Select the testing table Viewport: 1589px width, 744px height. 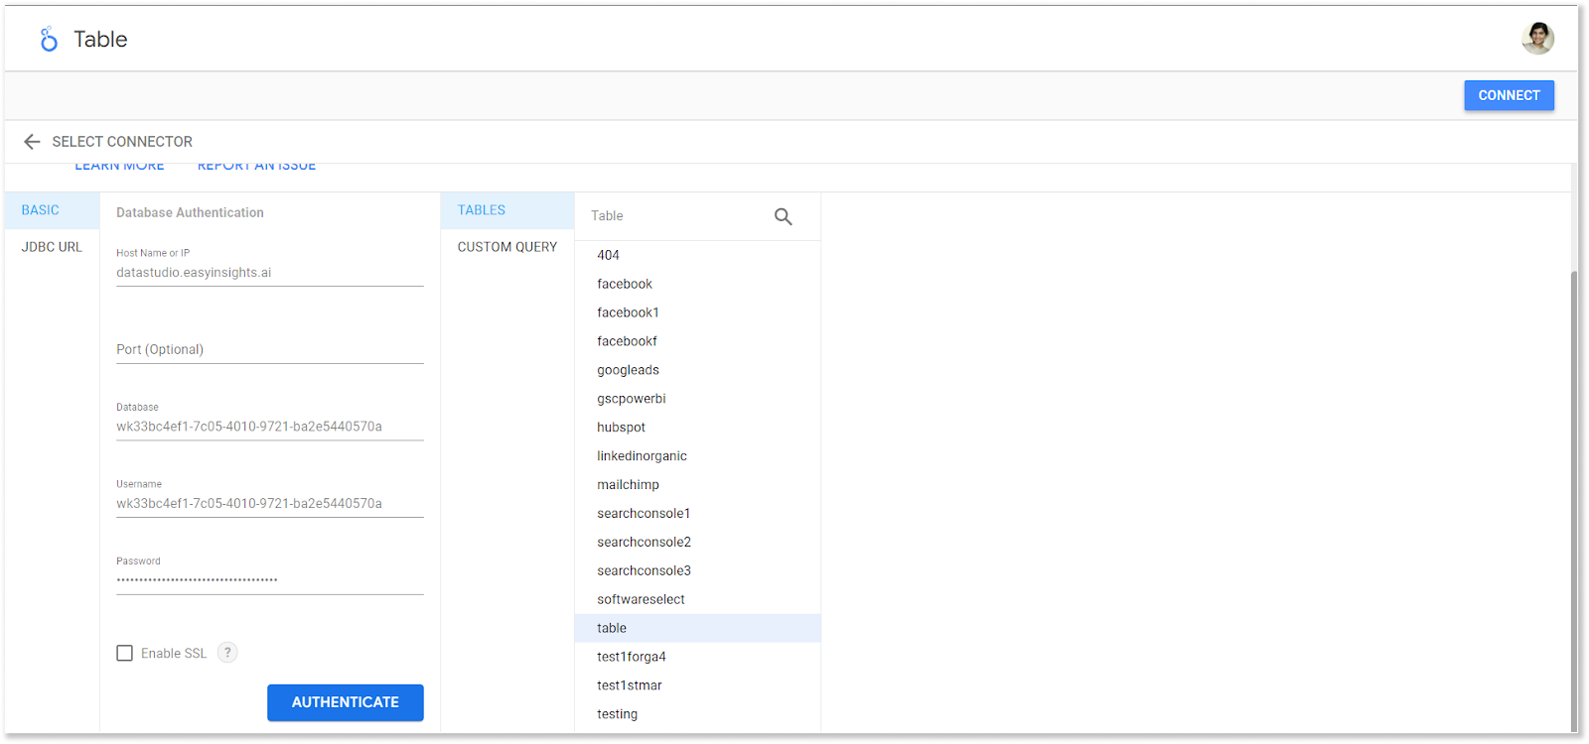point(697,714)
